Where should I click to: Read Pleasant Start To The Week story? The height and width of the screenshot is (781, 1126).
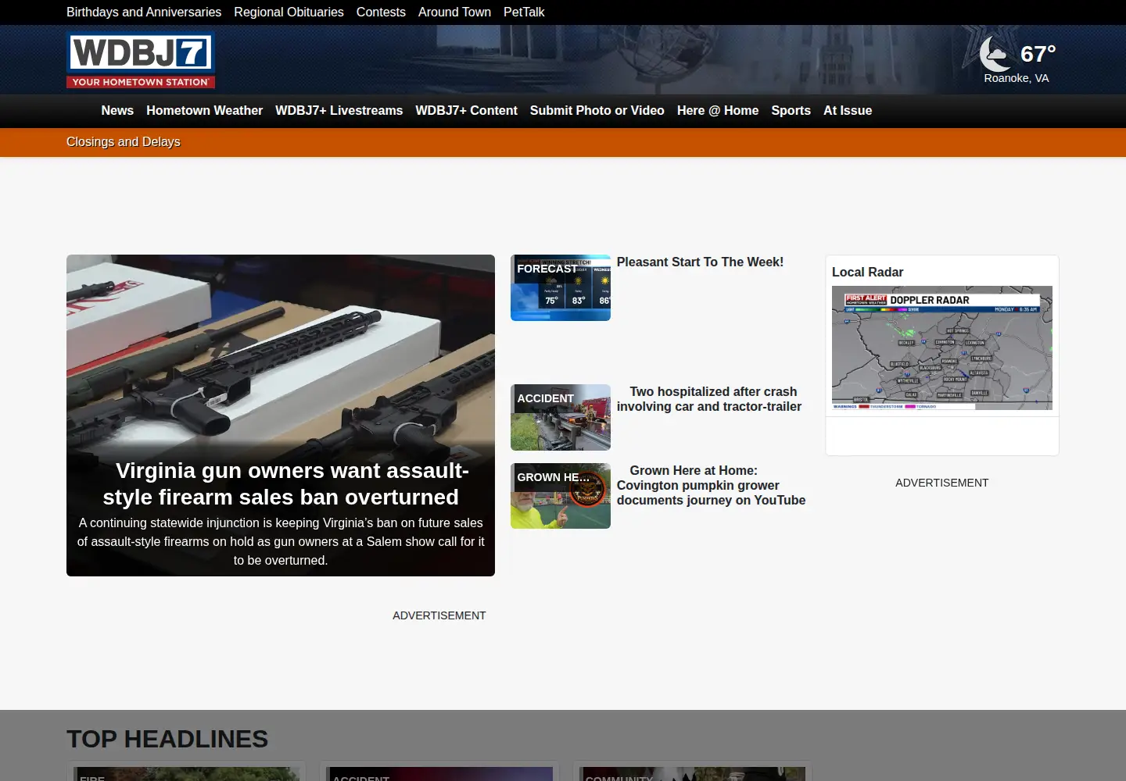click(700, 262)
